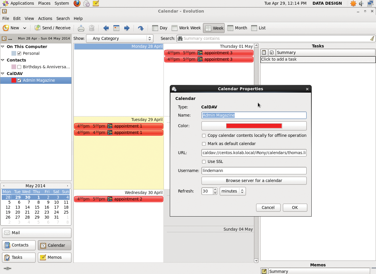Cancel the Calendar Properties dialog
This screenshot has height=274, width=376.
(x=268, y=207)
